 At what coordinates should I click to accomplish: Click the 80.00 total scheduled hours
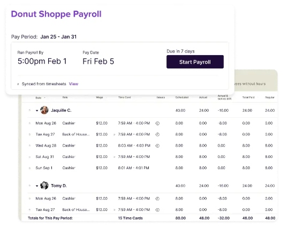180,218
